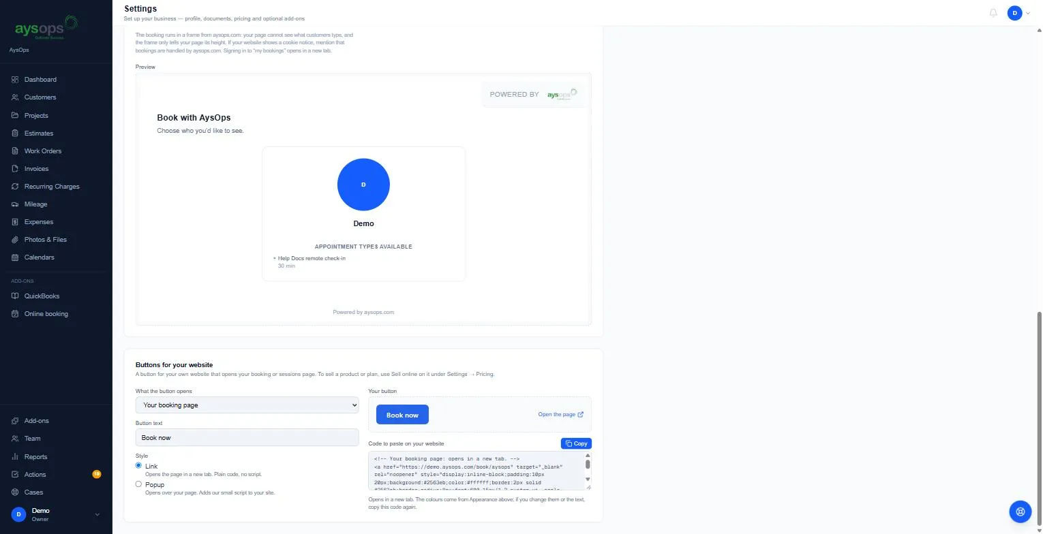
Task: Open the top-right user avatar dropdown
Action: click(x=1019, y=13)
